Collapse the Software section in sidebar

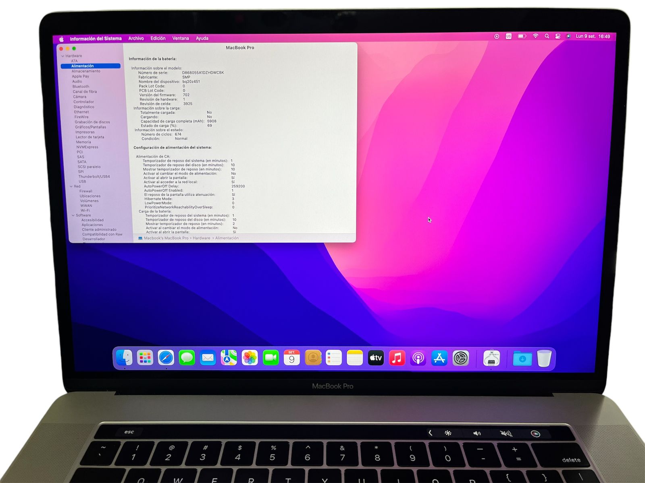[73, 215]
